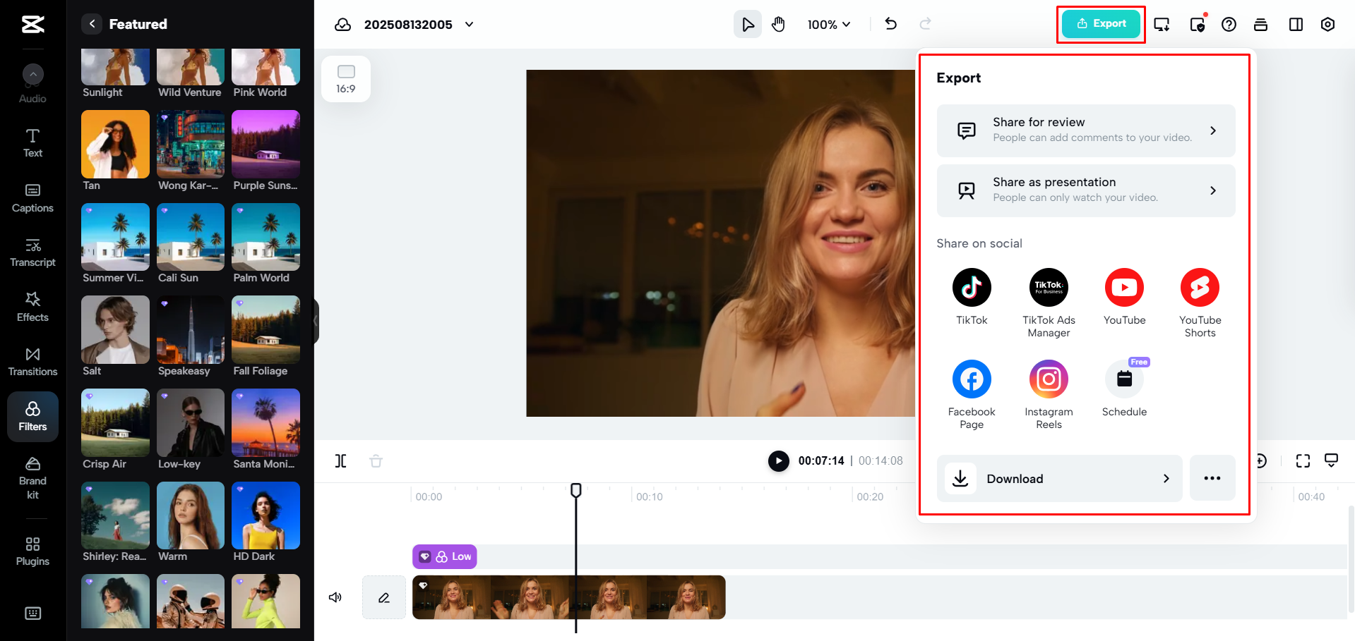Share the video to TikTok

[972, 287]
